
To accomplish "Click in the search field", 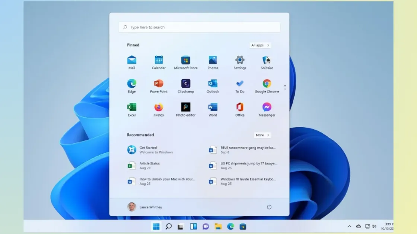I will pos(199,27).
